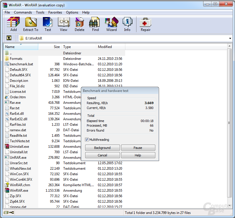Viewport: 235px width, 218px height.
Task: Select the WinRAR.exe file icon
Action: click(x=7, y=190)
